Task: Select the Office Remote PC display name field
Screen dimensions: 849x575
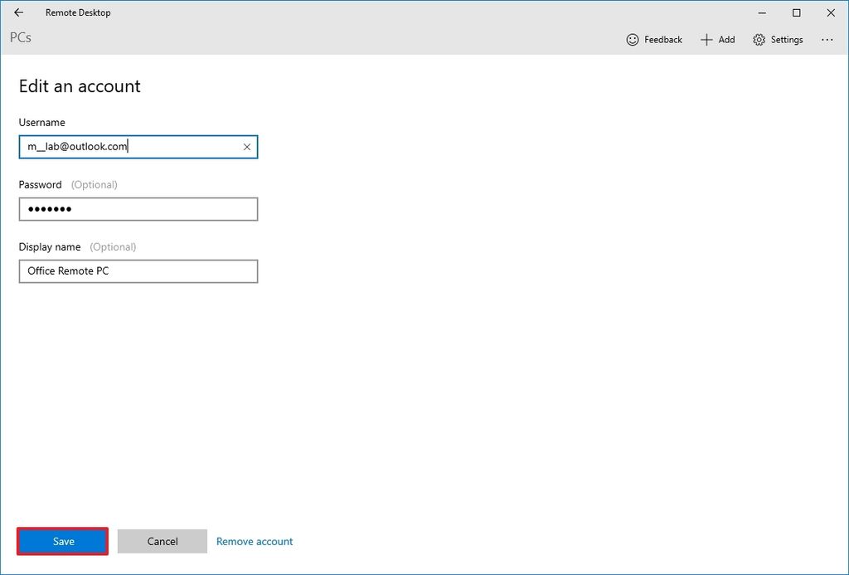Action: pos(138,271)
